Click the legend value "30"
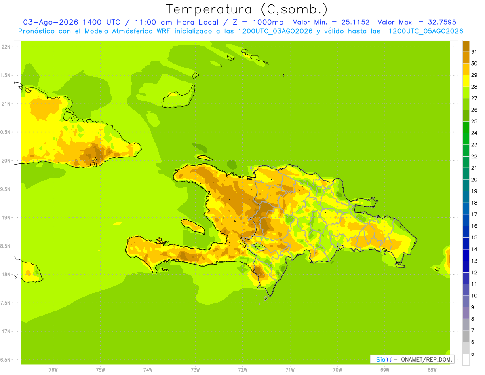Screen dimensions: 485x375 [x=474, y=64]
